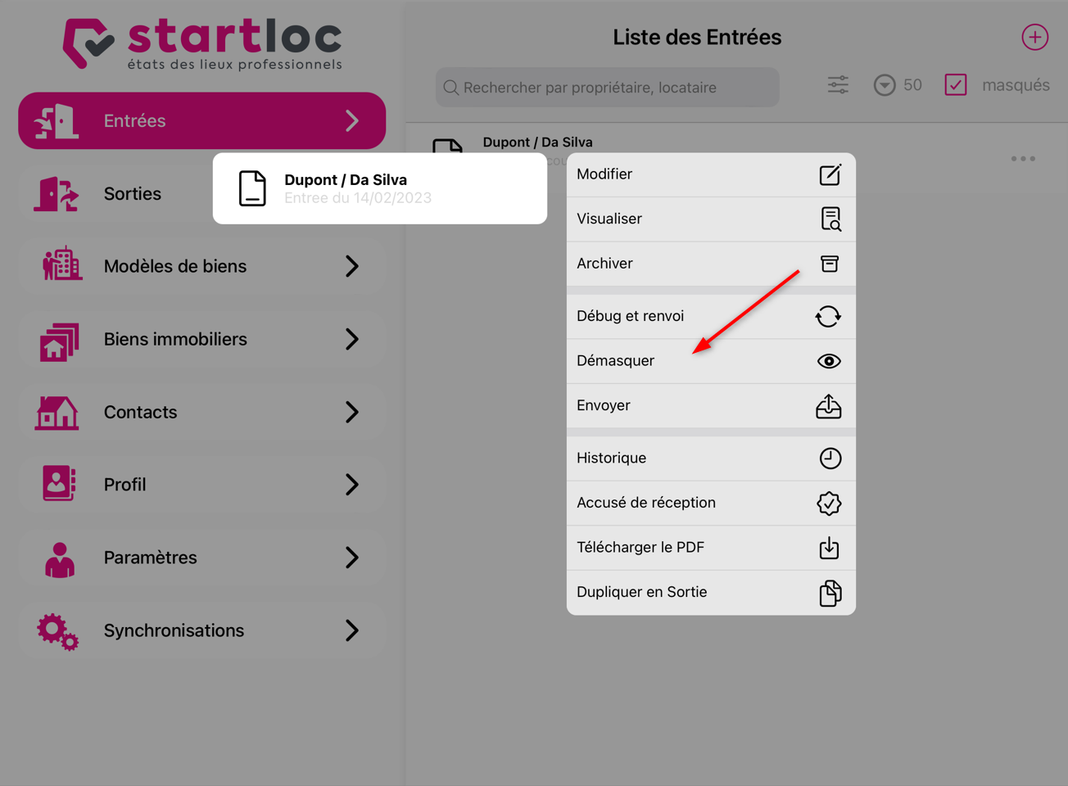Viewport: 1068px width, 786px height.
Task: Select Dupliquer en Sortie menu entry
Action: 711,592
